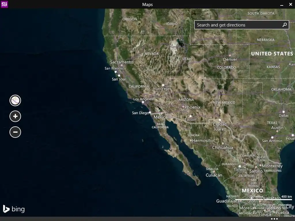Image resolution: width=295 pixels, height=221 pixels.
Task: Click the Maps app icon in title bar
Action: [x=4, y=4]
